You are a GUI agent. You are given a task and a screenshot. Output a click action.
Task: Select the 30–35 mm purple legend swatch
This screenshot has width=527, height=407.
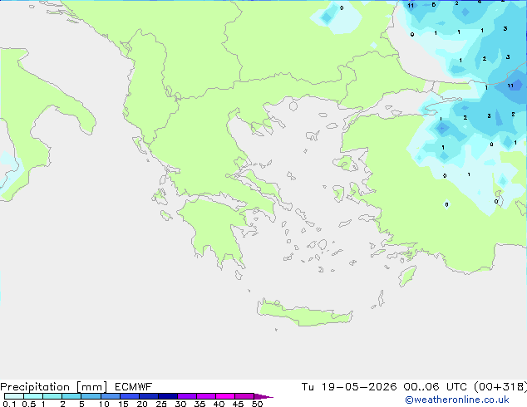(187, 396)
